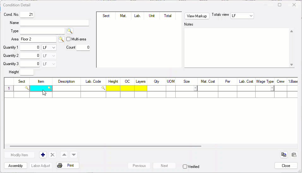Viewport: 302px width, 173px height.
Task: Check the Verified checkbox
Action: click(x=185, y=166)
